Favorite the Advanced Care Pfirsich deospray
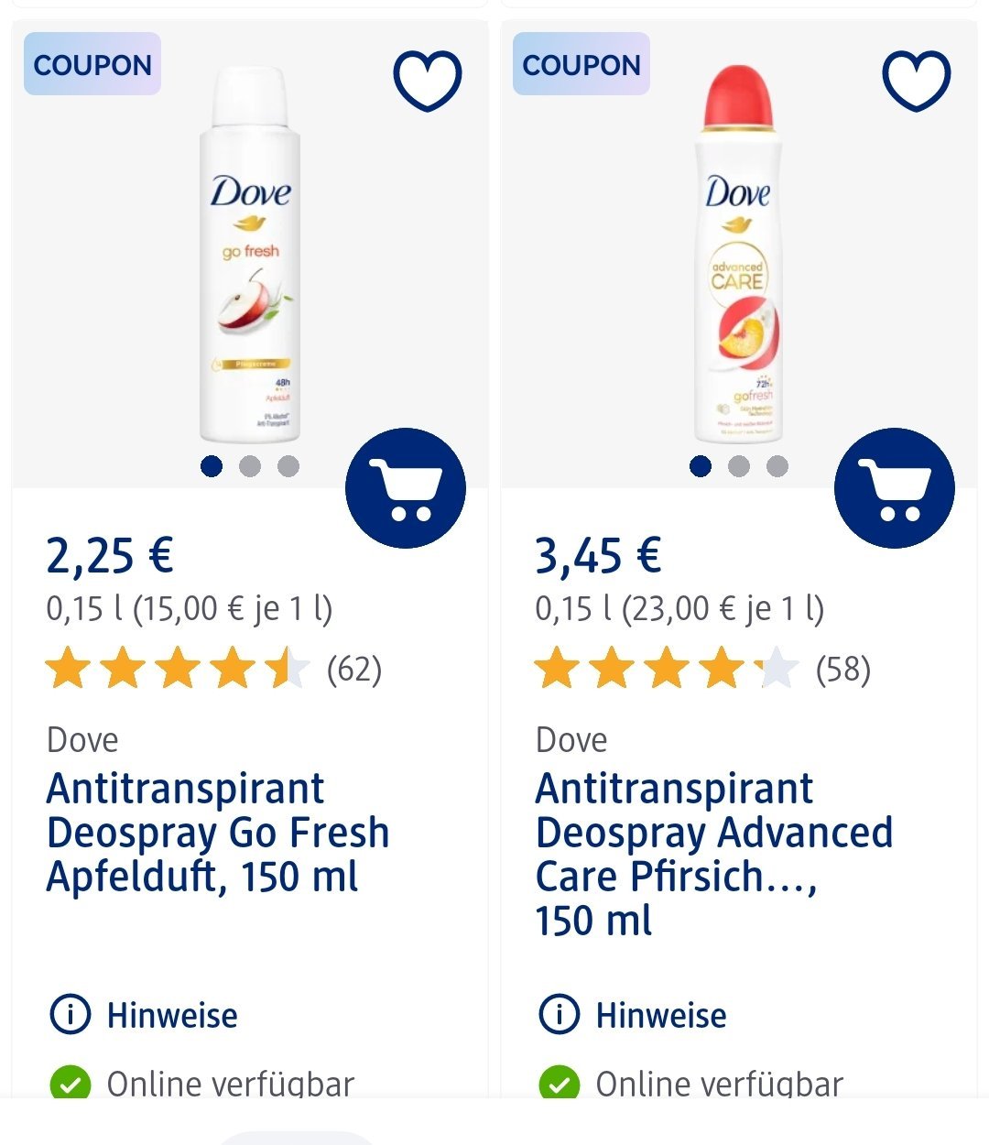This screenshot has height=1145, width=989. (916, 81)
